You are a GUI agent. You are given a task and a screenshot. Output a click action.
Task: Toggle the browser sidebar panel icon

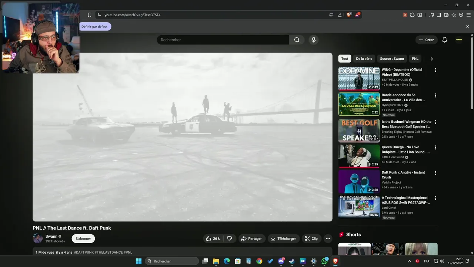coord(439,15)
